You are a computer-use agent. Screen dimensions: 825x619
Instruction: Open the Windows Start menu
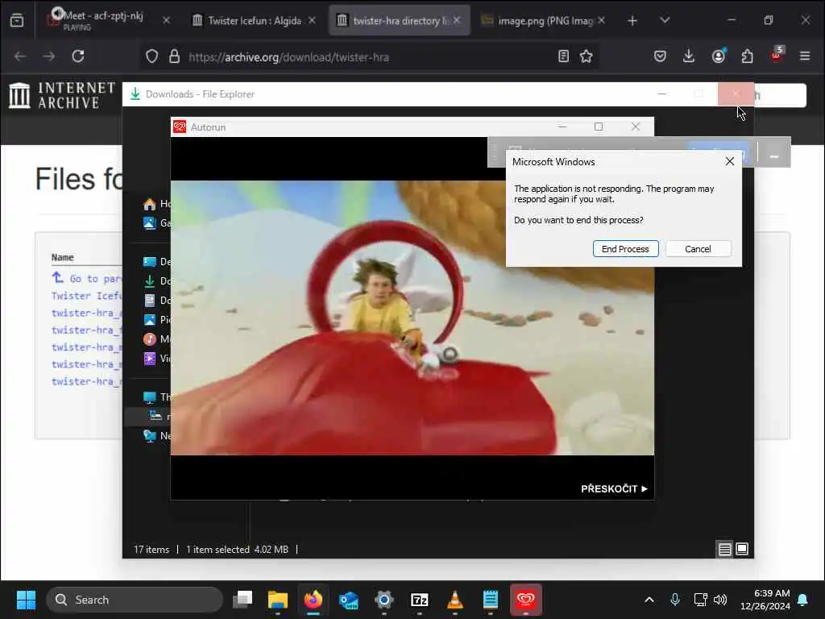26,600
